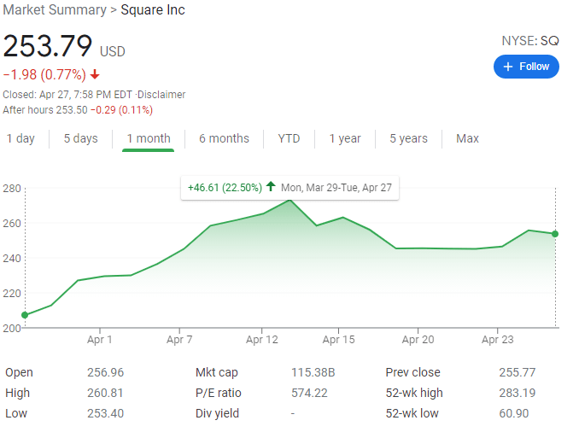Image resolution: width=579 pixels, height=432 pixels.
Task: Click the Open value 256.96
Action: 106,372
